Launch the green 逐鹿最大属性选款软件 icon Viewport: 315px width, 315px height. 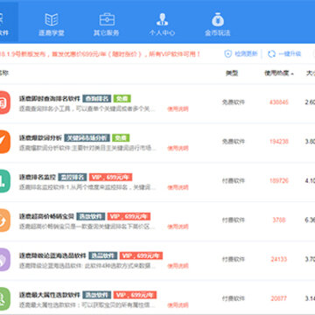click(x=4, y=299)
